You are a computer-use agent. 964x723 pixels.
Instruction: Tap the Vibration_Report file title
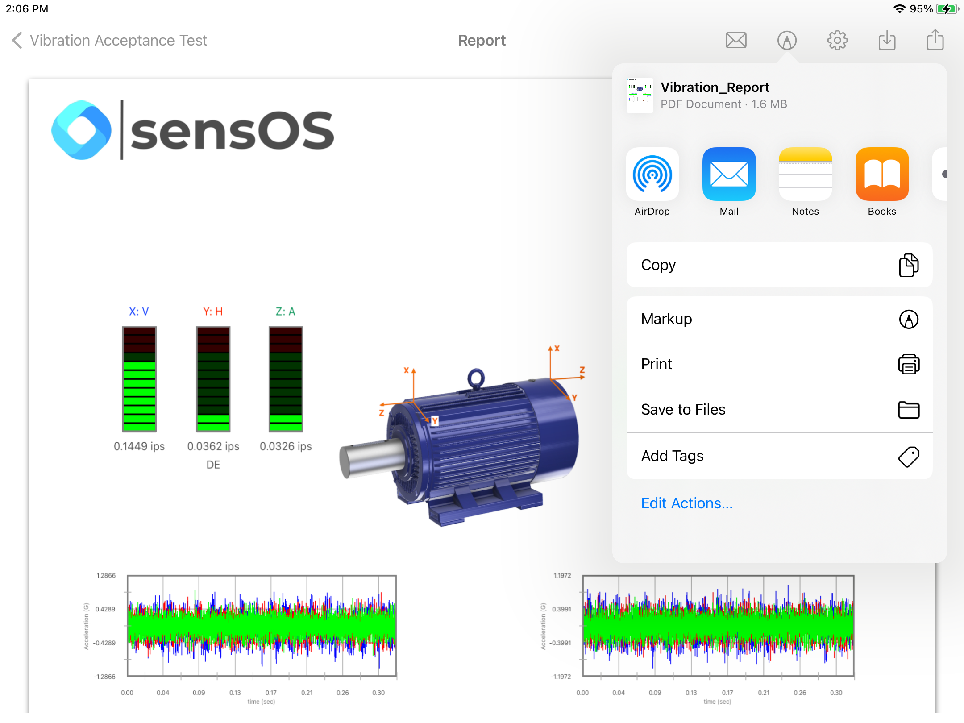click(715, 87)
